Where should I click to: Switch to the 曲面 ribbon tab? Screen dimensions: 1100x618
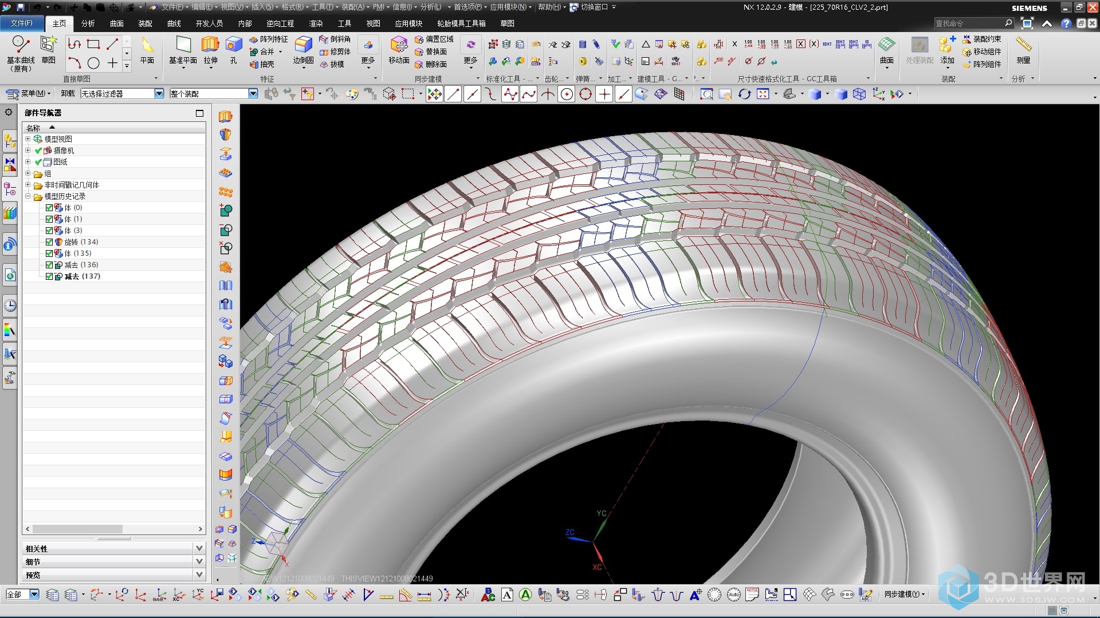[x=117, y=23]
